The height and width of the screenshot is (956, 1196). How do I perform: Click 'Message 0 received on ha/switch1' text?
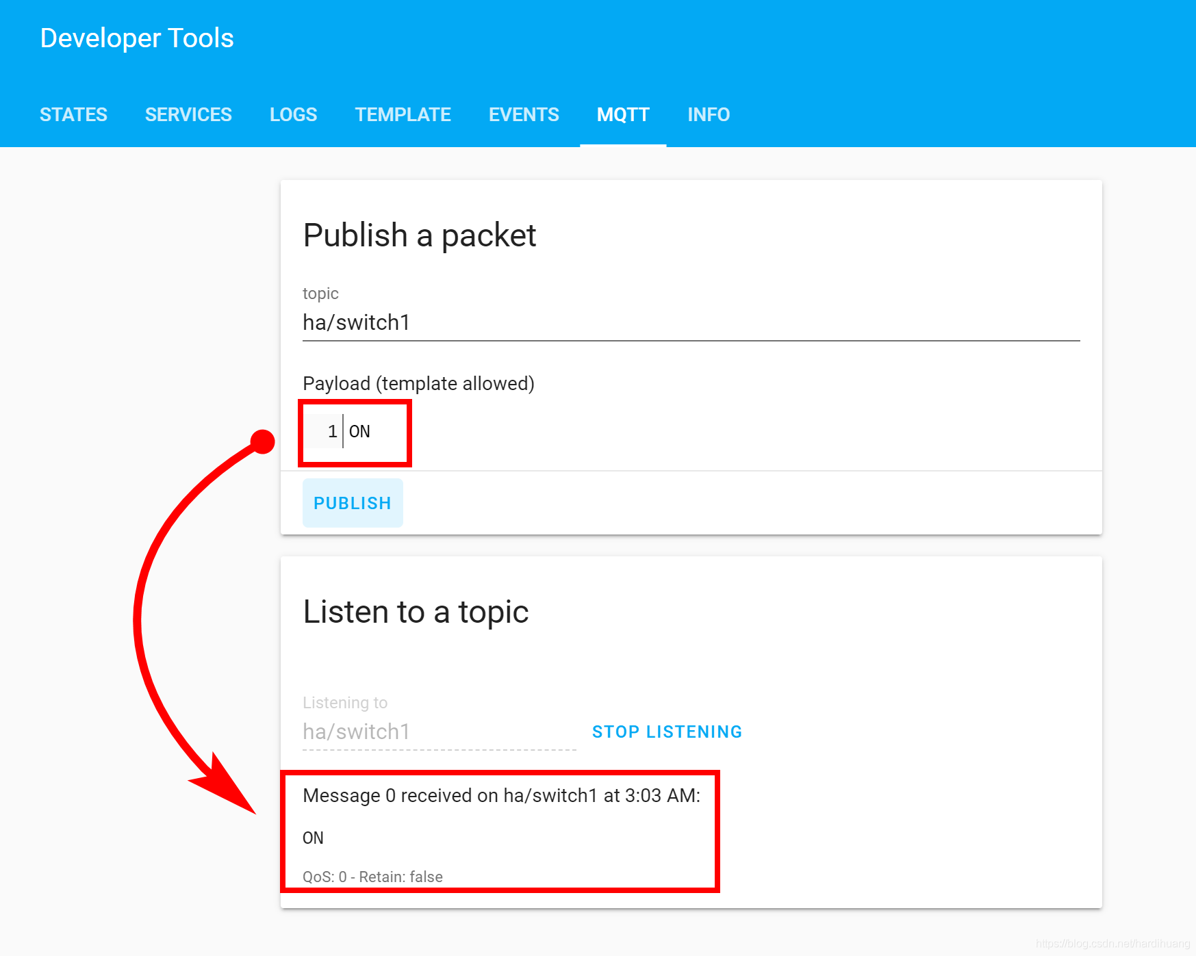click(450, 795)
